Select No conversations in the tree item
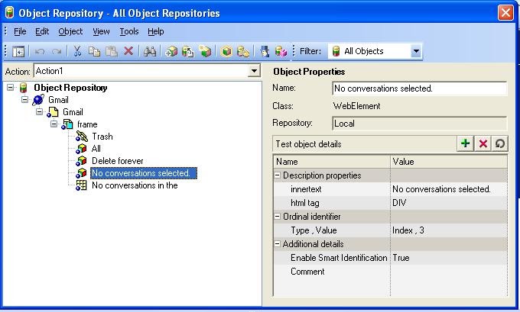Viewport: 520px width, 312px height. click(135, 185)
